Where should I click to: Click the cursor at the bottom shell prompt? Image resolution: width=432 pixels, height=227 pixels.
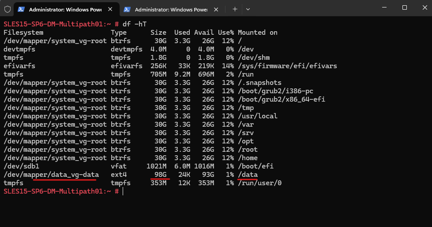click(x=123, y=191)
